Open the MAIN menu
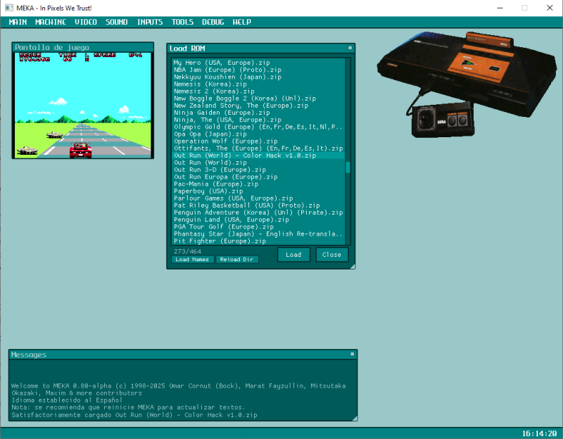 click(18, 22)
